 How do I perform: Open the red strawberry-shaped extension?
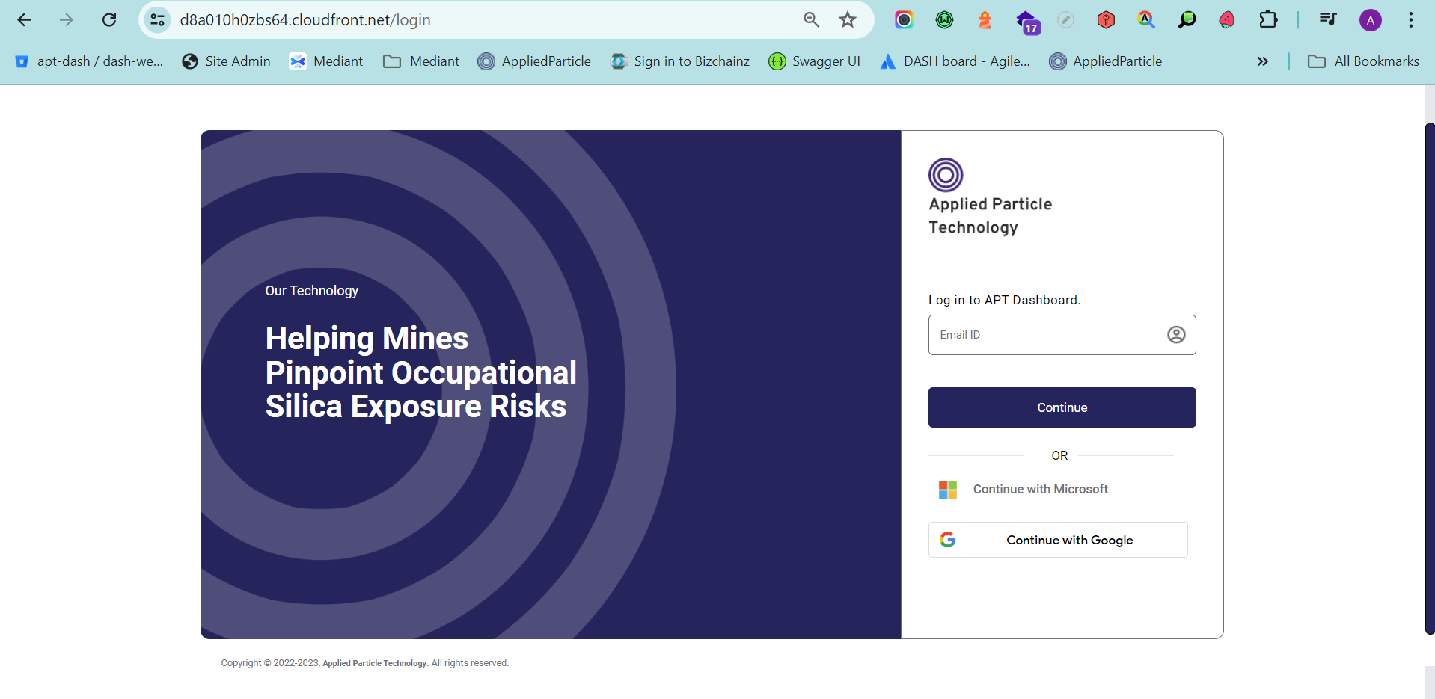pyautogui.click(x=1227, y=20)
